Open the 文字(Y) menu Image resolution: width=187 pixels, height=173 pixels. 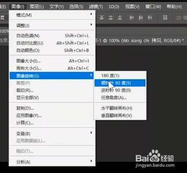(x=56, y=7)
